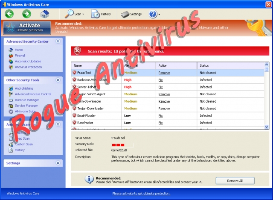Viewport: 273px width, 200px height.
Task: Click the Advanced Process Control icon
Action: click(11, 94)
